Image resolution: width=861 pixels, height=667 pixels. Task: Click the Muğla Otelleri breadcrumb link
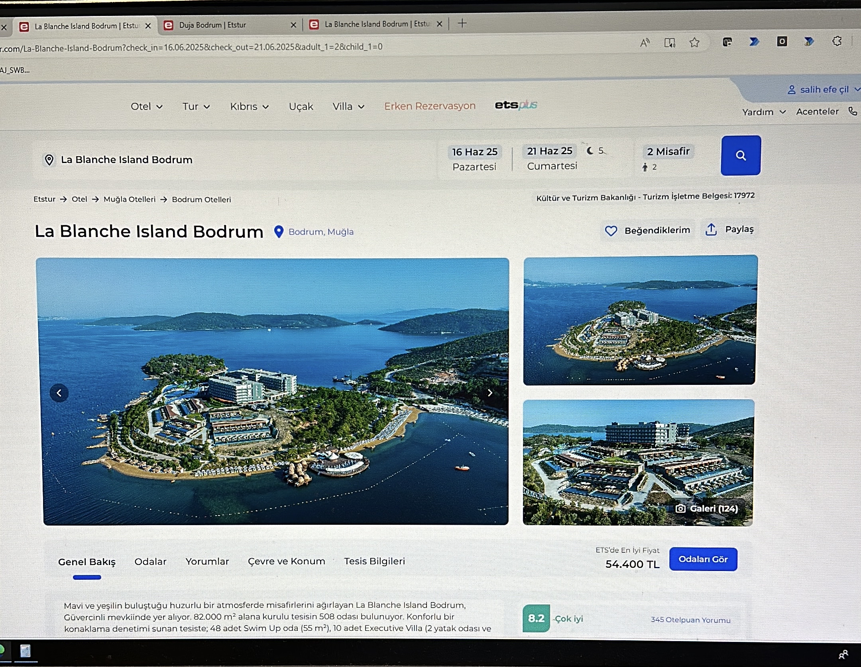tap(130, 199)
